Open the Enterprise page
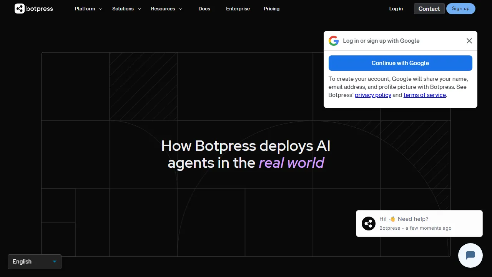This screenshot has width=492, height=277. click(238, 8)
